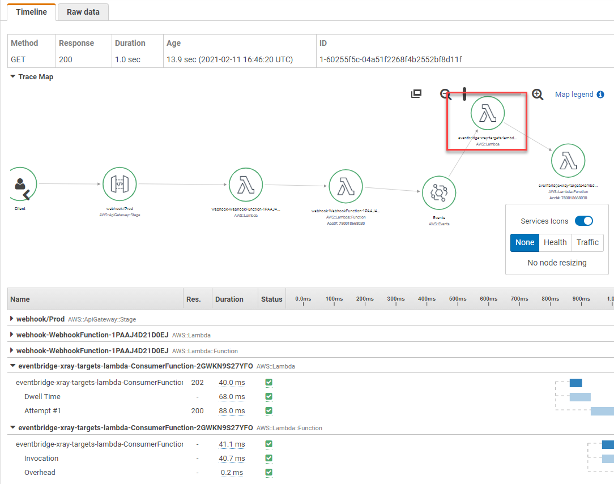Click the zoom out magnifier icon
614x484 pixels.
[445, 95]
